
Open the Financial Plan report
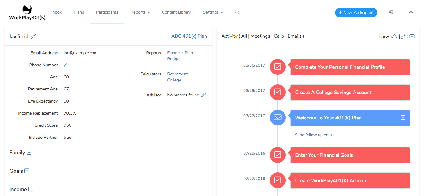click(x=180, y=53)
